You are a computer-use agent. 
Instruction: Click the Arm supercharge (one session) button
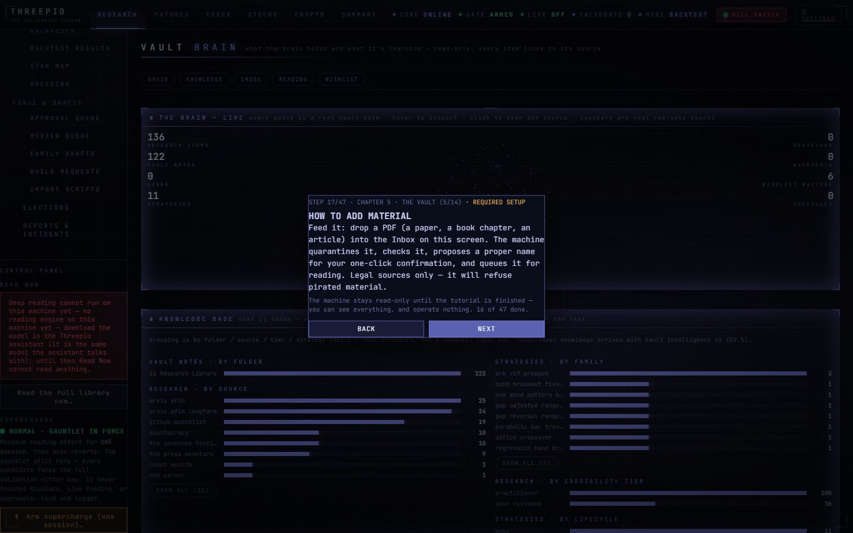coord(63,521)
